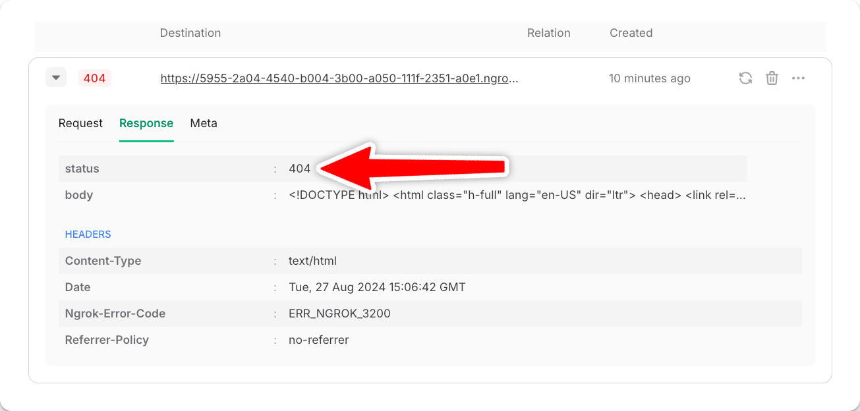Select the Response tab

(146, 123)
